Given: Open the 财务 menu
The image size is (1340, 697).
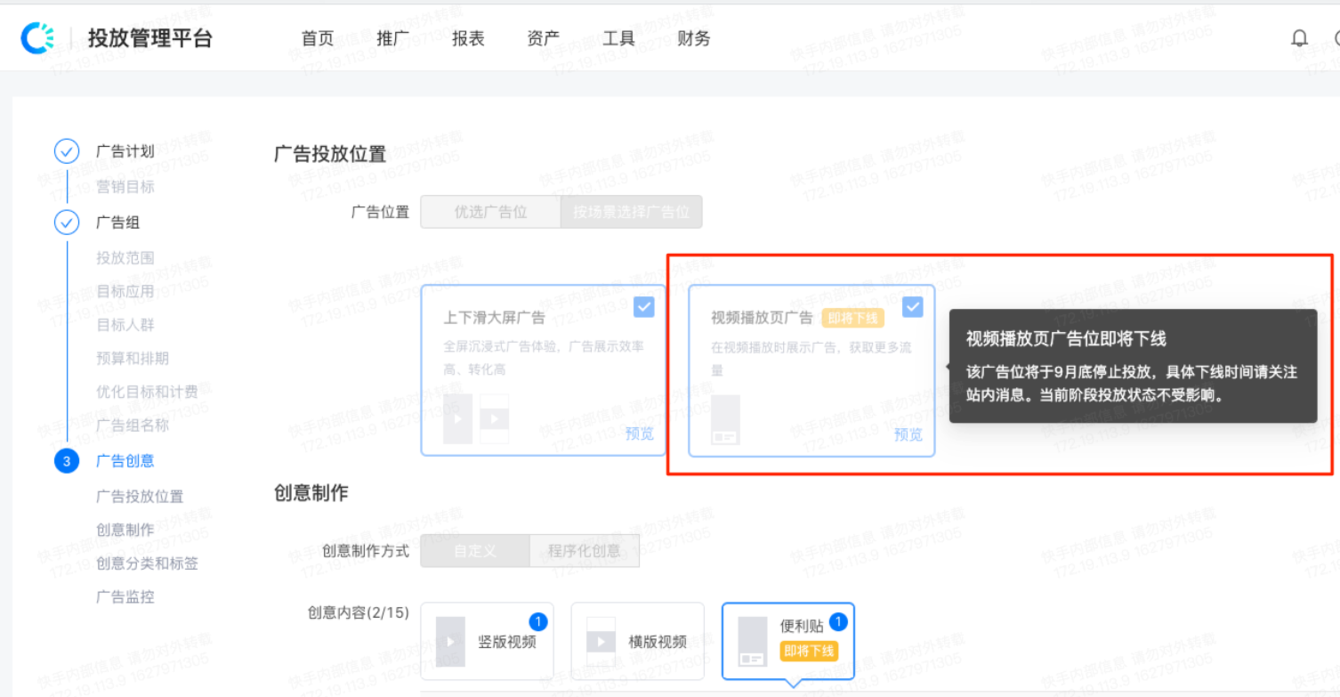Looking at the screenshot, I should 693,37.
